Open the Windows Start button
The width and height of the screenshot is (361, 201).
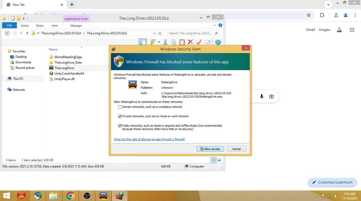pyautogui.click(x=6, y=196)
